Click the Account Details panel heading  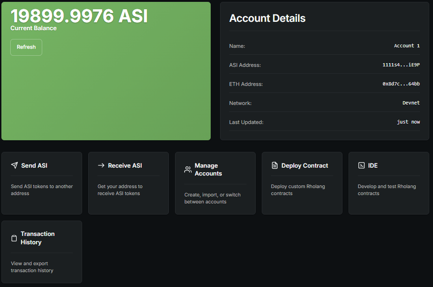[x=267, y=19]
